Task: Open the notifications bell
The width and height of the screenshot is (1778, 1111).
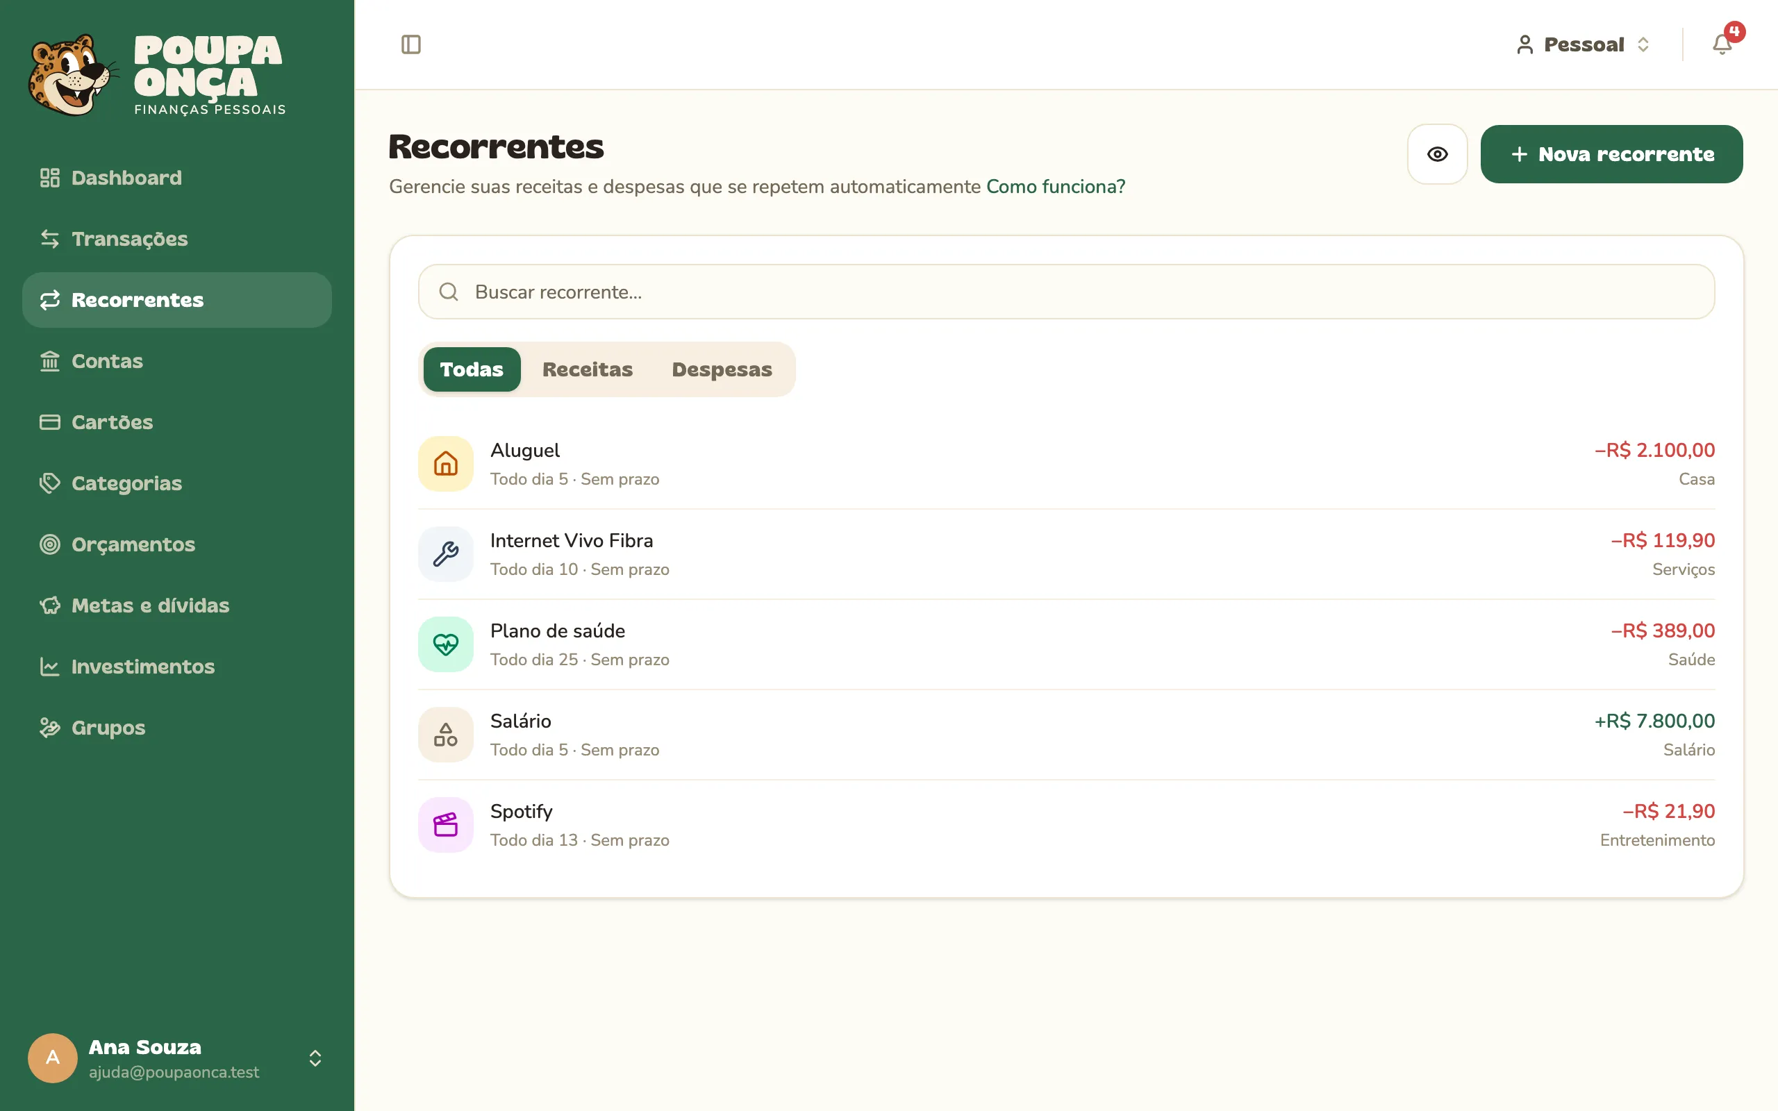Action: click(1722, 44)
